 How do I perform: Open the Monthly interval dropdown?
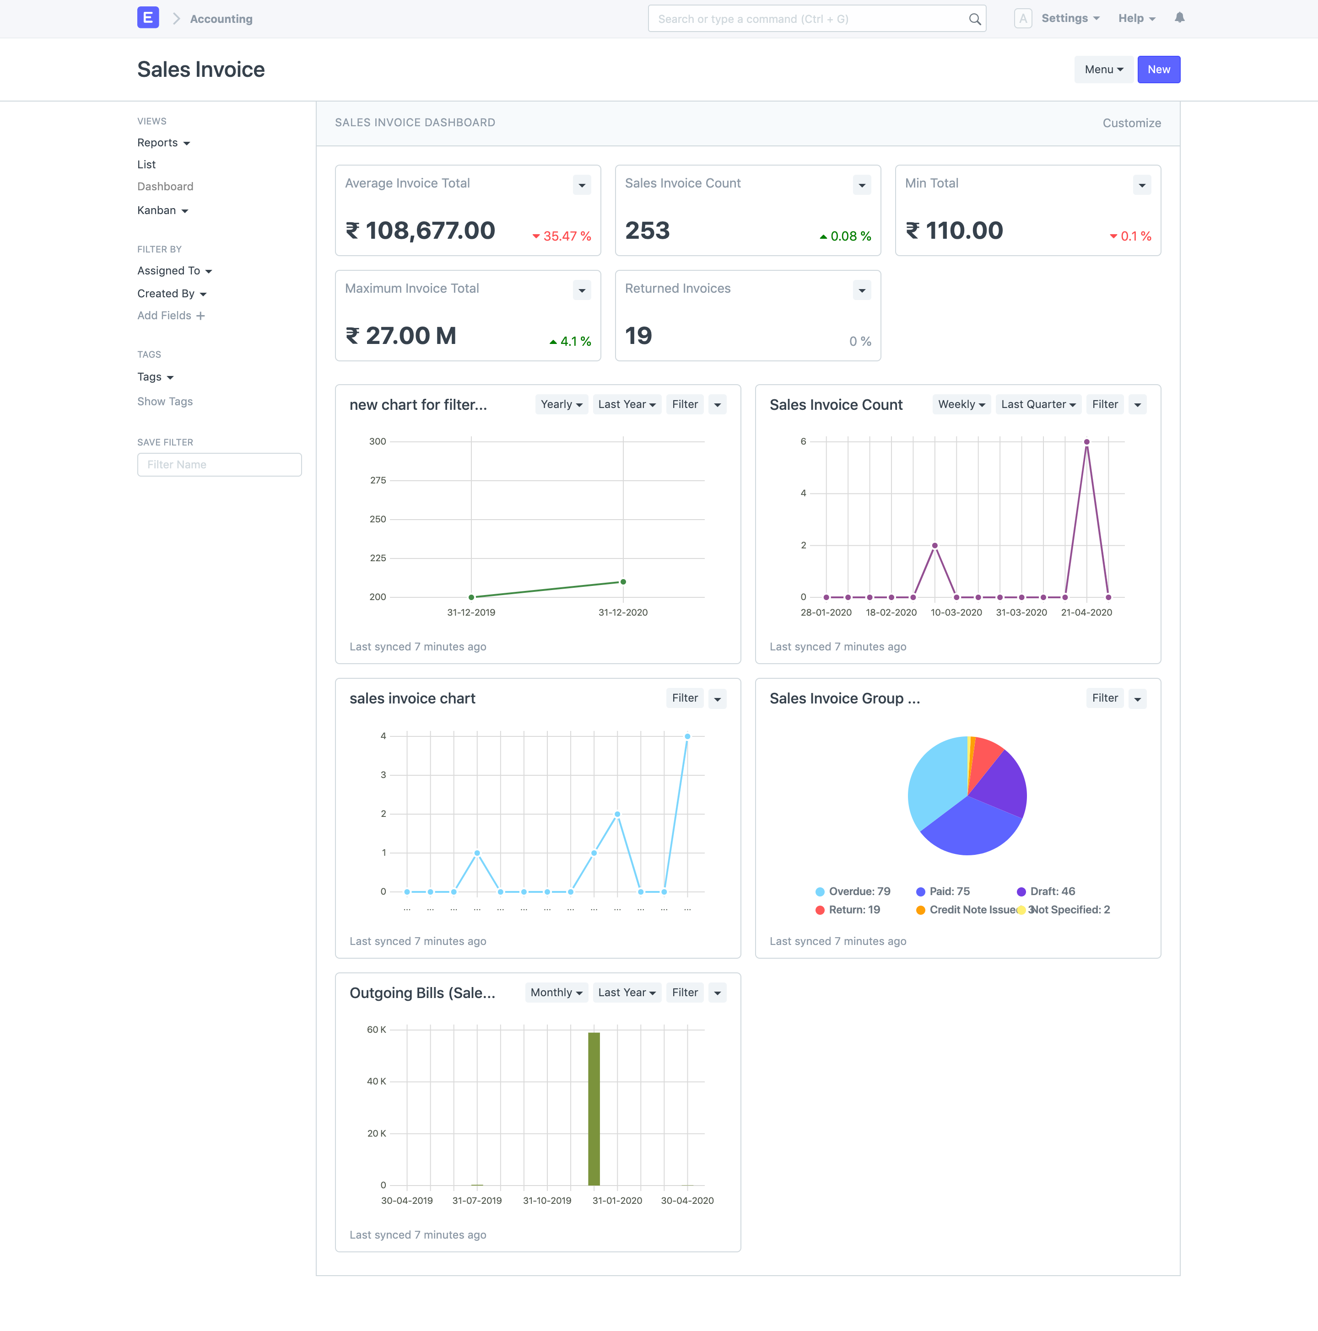pyautogui.click(x=556, y=993)
